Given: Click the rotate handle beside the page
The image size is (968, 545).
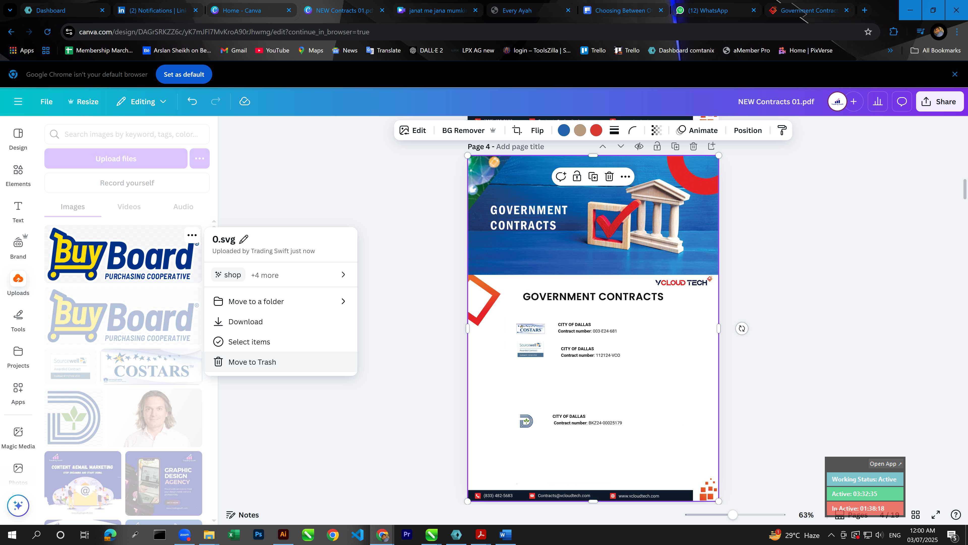Looking at the screenshot, I should (742, 328).
